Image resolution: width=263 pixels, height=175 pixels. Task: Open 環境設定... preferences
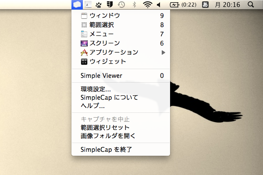pyautogui.click(x=121, y=89)
